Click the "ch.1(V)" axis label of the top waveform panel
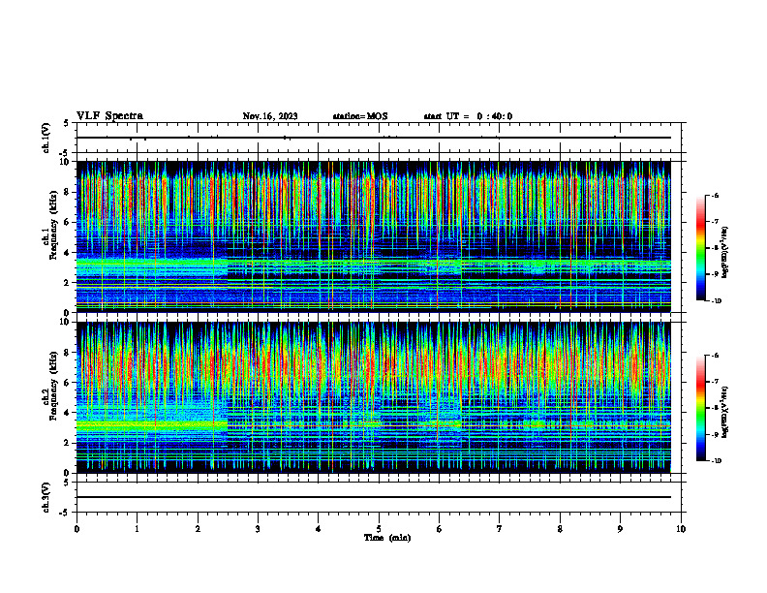This screenshot has height=593, width=767. pyautogui.click(x=46, y=138)
